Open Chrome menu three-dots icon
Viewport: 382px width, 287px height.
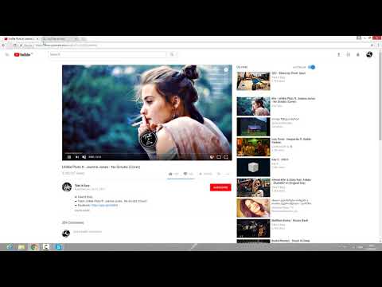(379, 45)
